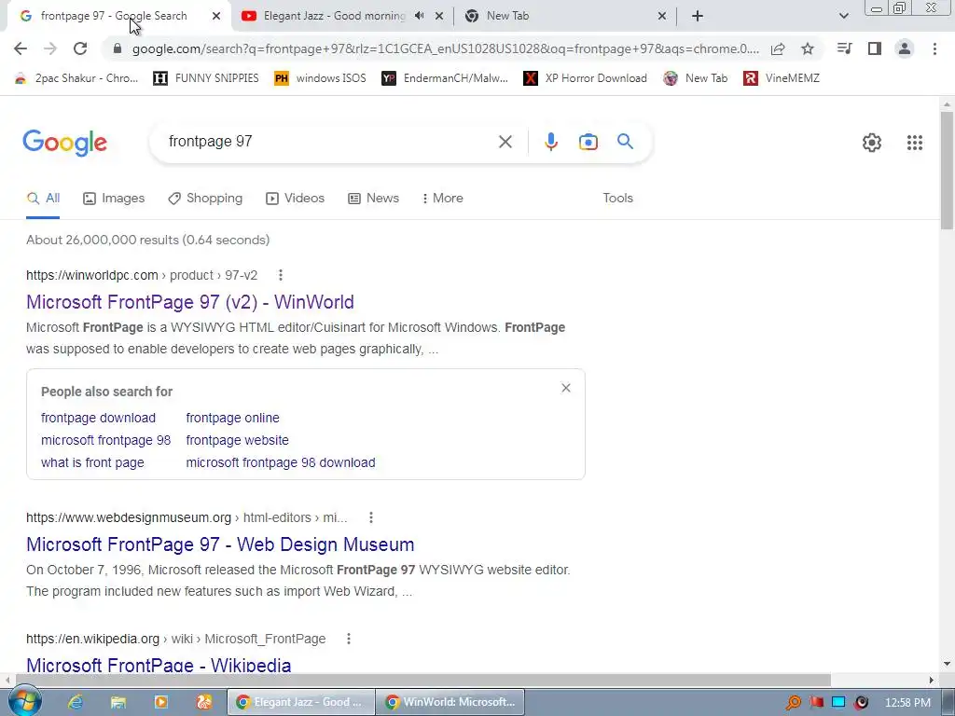
Task: Go back using the browser back arrow
Action: [x=21, y=48]
